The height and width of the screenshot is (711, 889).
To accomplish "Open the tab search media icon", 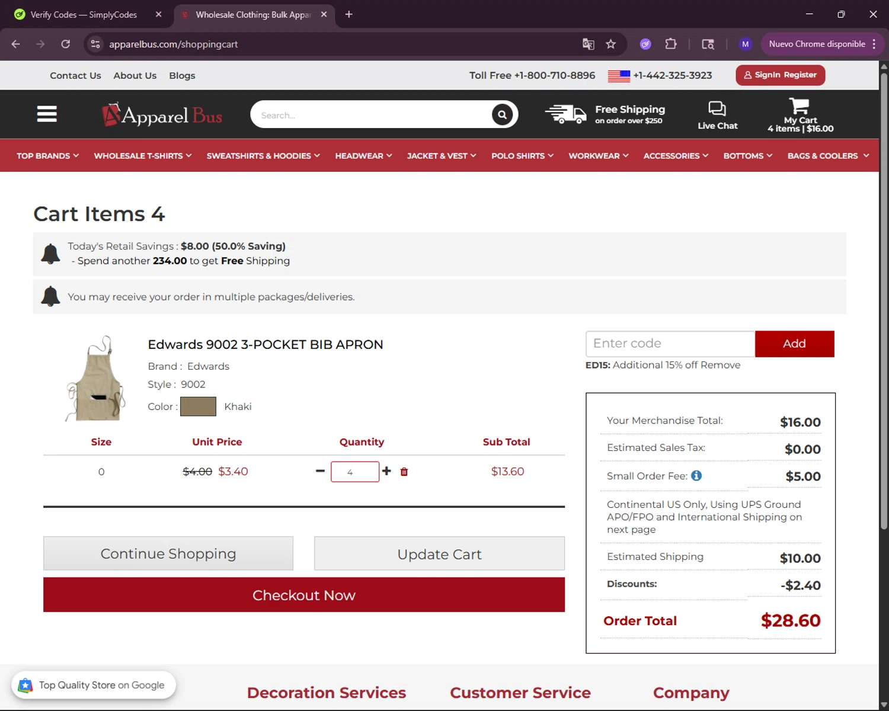I will click(708, 44).
